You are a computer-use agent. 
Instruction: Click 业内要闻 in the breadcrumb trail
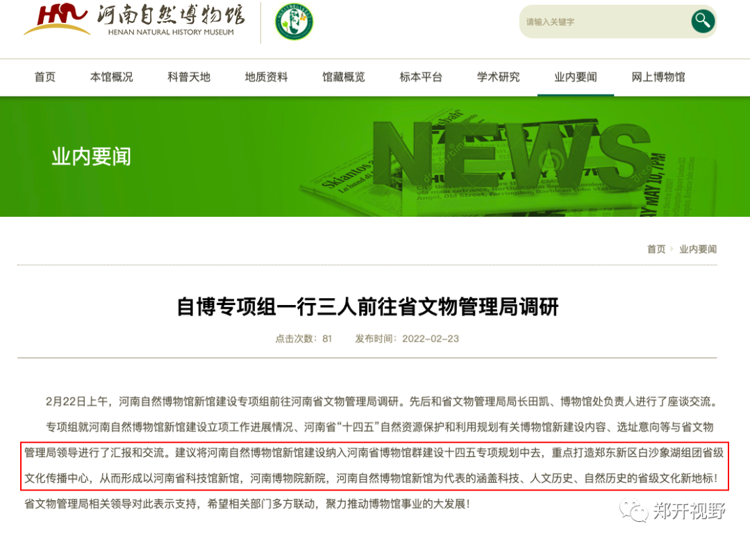[697, 249]
